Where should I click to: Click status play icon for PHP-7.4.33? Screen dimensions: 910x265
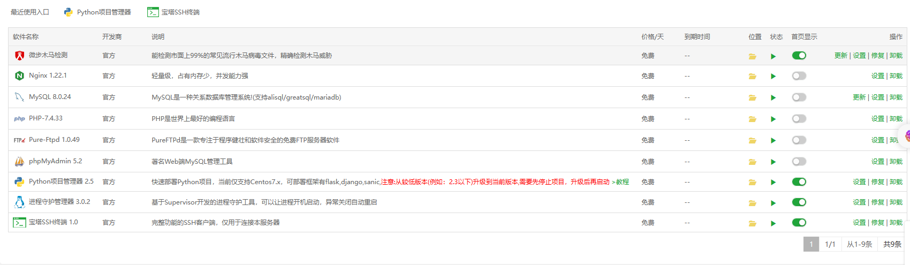773,119
